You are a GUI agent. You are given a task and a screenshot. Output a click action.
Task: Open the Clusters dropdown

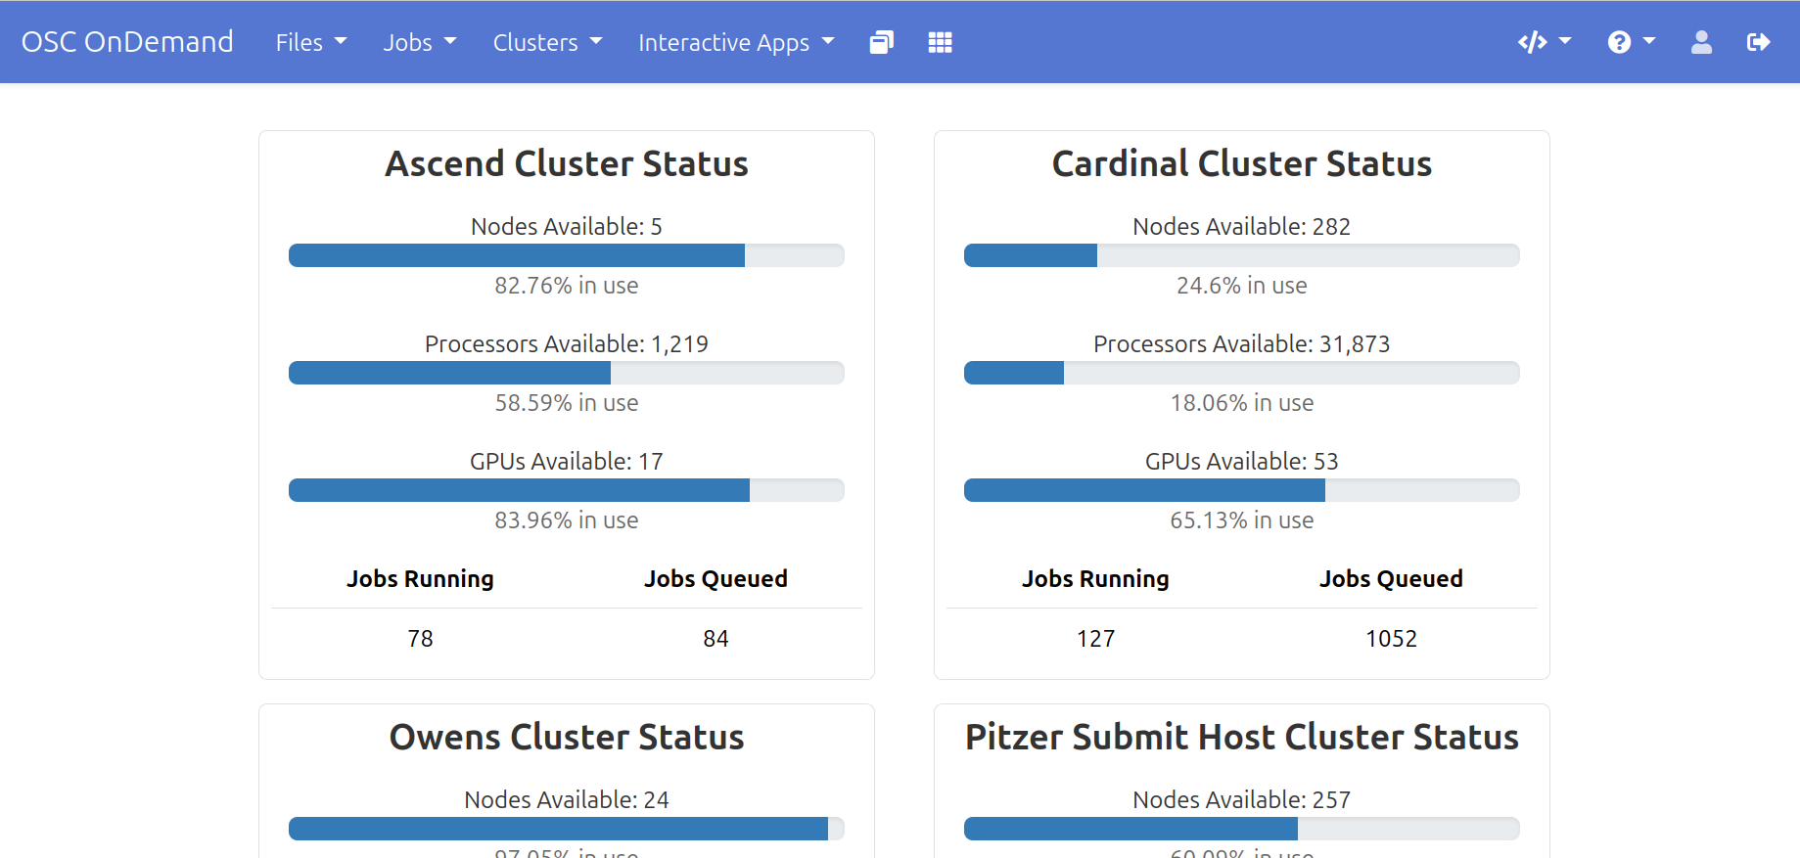[546, 42]
